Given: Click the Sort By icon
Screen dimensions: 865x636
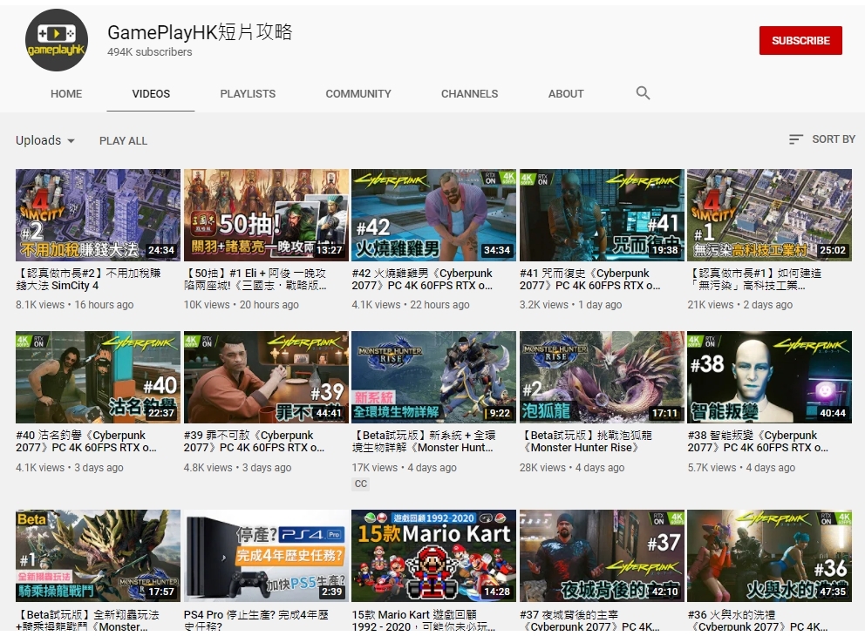Looking at the screenshot, I should [795, 139].
